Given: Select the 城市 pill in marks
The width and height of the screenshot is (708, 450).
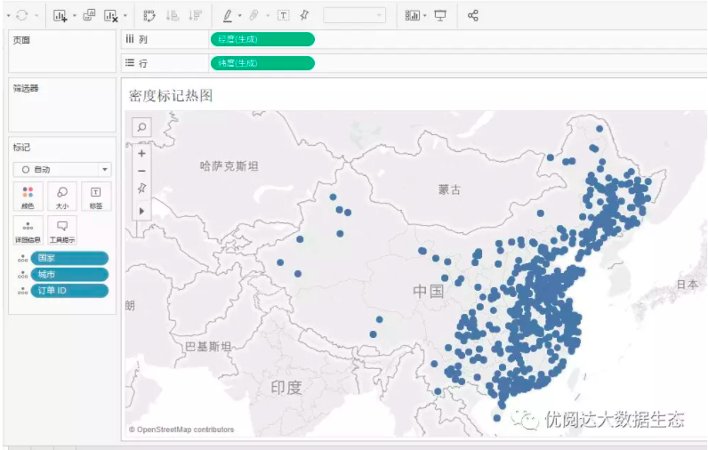Looking at the screenshot, I should coord(69,274).
